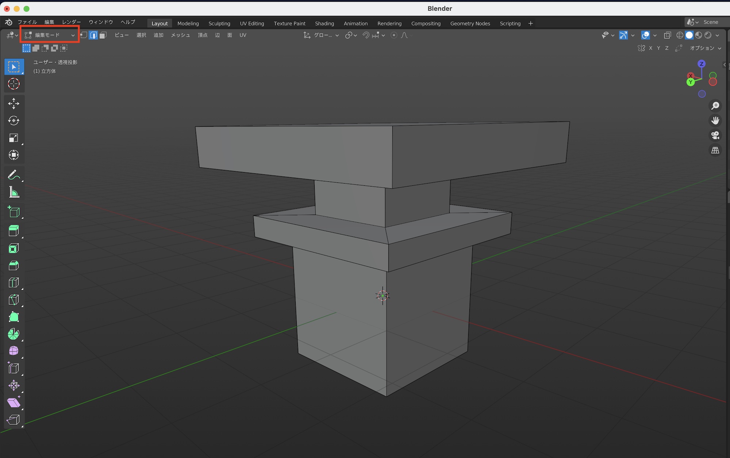Select the 3D Cursor tool
Screen dimensions: 730x458
pos(14,84)
